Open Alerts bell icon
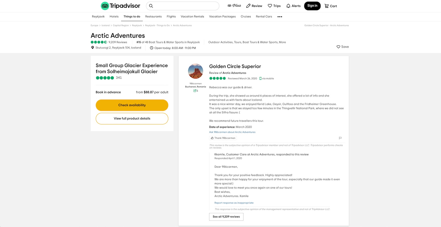 288,6
